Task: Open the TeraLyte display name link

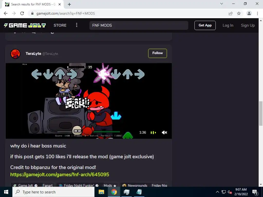Action: click(33, 54)
